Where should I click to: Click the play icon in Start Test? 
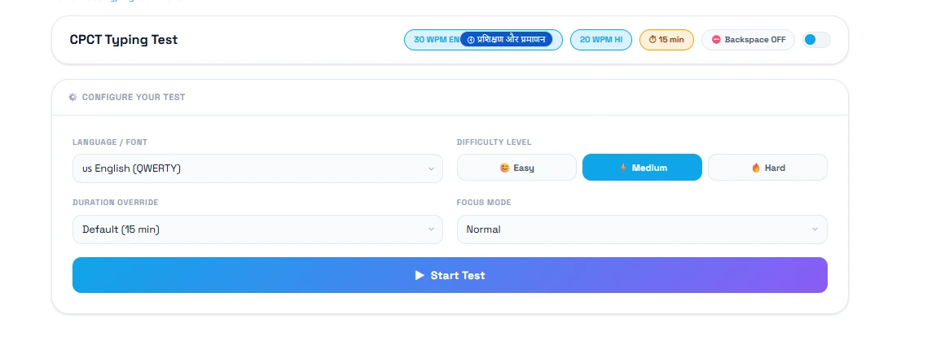click(420, 275)
